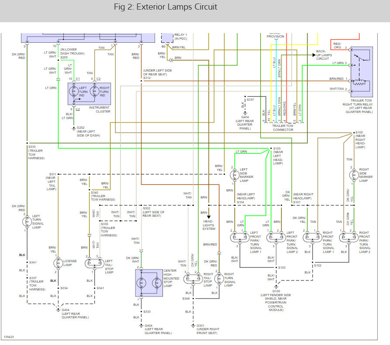Image resolution: width=390 pixels, height=345 pixels.
Task: Click the S348 splice label
Action: click(186, 299)
